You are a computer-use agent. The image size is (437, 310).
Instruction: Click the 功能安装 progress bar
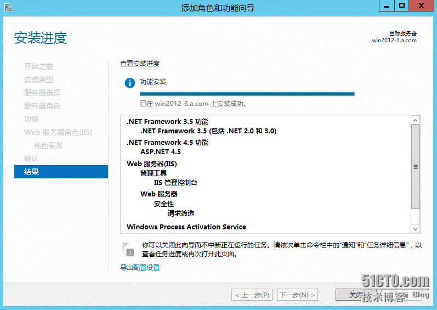247,94
